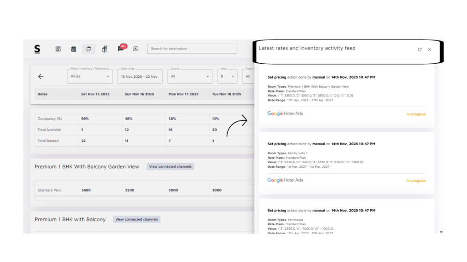Click the back arrow in filter bar
Screen dimensions: 467x262
(41, 76)
